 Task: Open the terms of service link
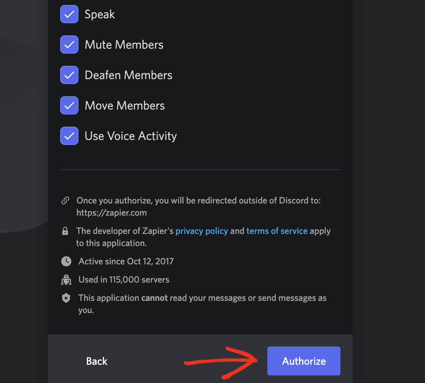(x=277, y=231)
